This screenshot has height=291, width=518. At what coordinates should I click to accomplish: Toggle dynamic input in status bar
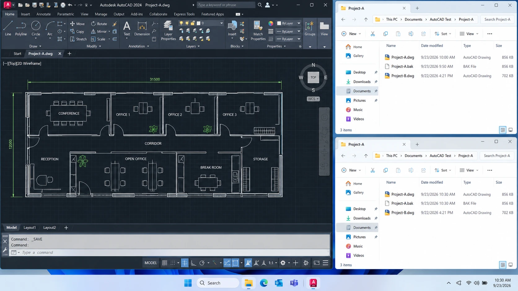185,263
